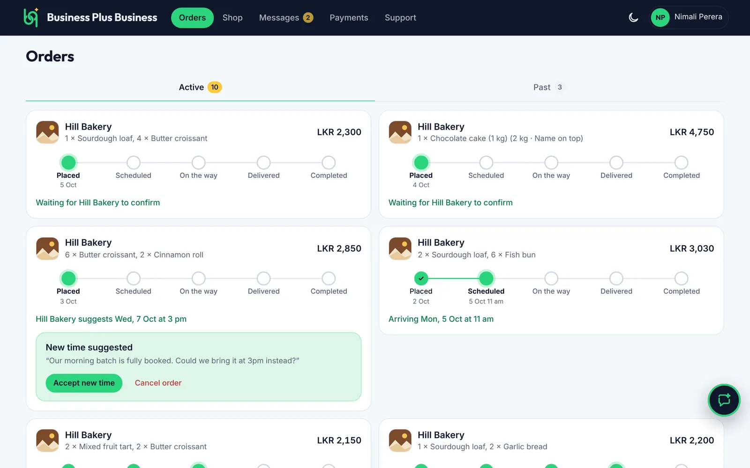Click "Hill Bakery suggests Wed, 7 Oct at 3 pm"
750x468 pixels.
[111, 319]
